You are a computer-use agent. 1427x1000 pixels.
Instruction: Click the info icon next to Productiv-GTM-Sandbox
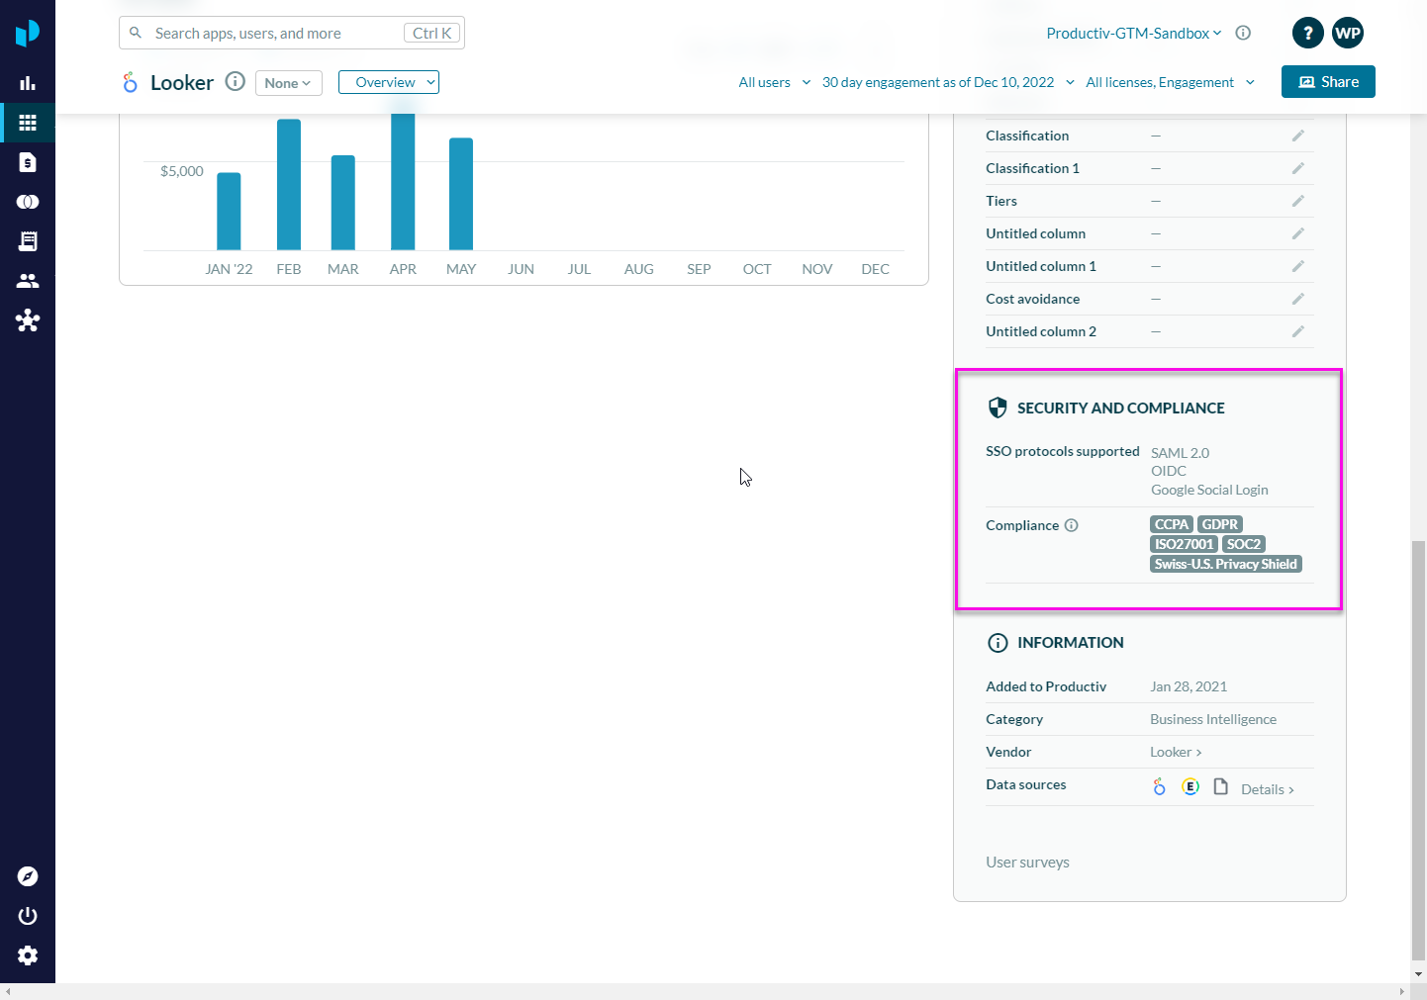1243,33
